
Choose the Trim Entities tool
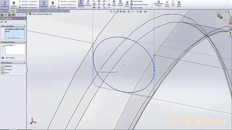(x=114, y=4)
